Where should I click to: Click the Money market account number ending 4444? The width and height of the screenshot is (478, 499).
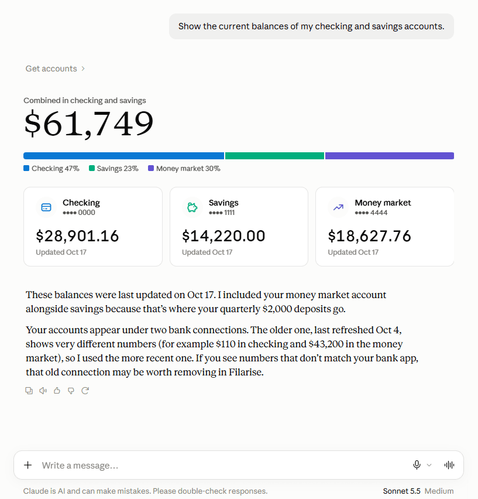(371, 213)
